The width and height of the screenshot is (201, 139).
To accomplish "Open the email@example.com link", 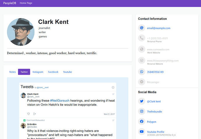I will pyautogui.click(x=158, y=28).
